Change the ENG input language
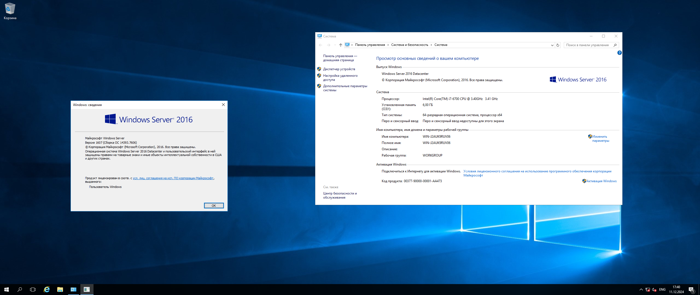The width and height of the screenshot is (700, 295). (662, 290)
